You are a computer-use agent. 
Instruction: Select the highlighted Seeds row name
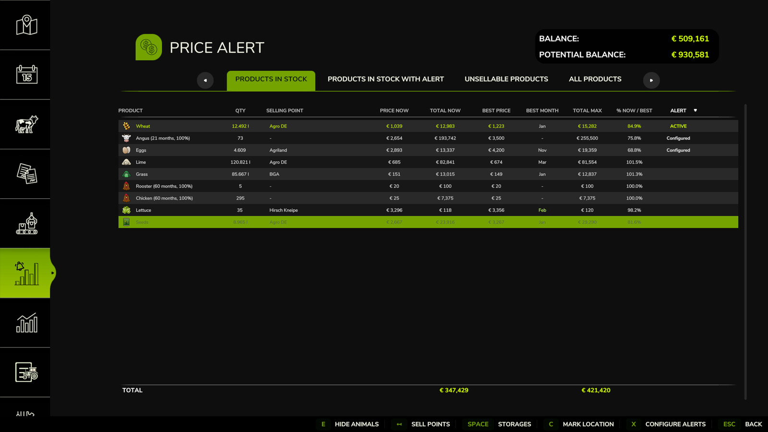(x=142, y=222)
